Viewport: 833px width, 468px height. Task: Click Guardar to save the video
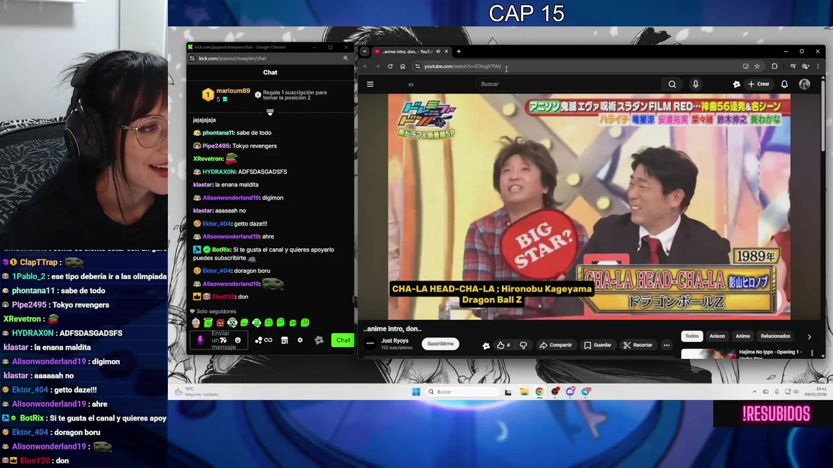point(597,345)
